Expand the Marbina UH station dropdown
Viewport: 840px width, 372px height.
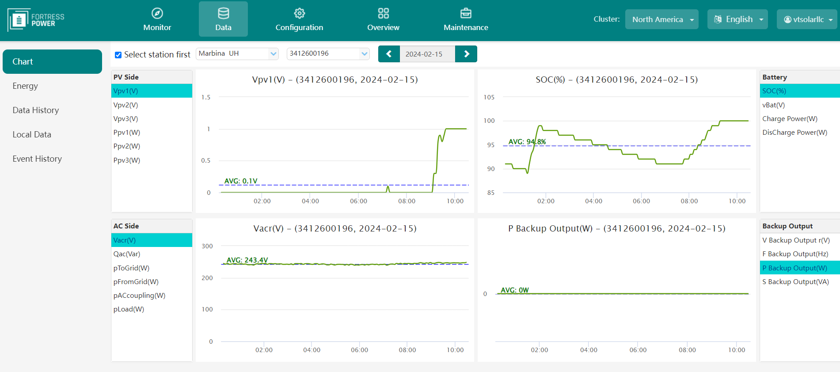(x=237, y=54)
